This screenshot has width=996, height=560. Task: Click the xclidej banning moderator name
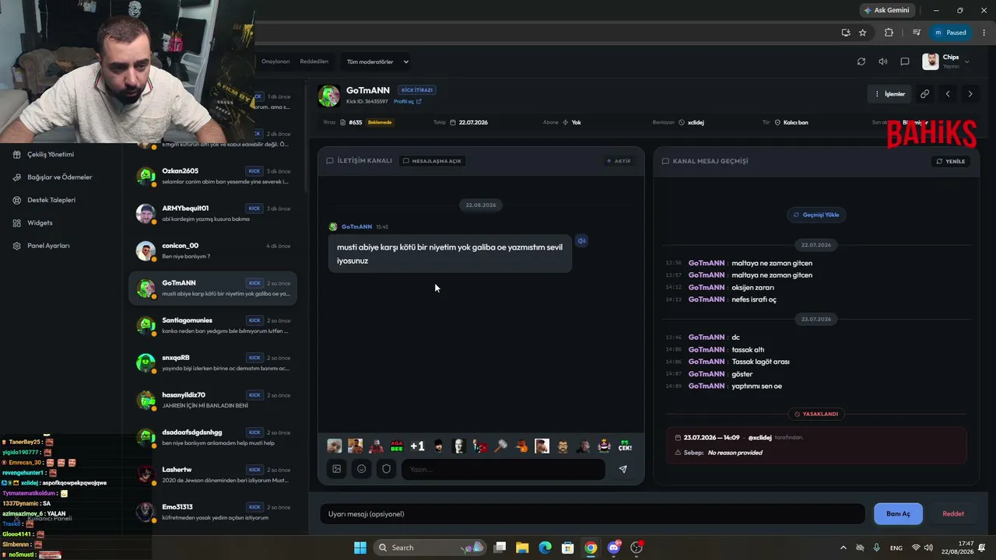pyautogui.click(x=696, y=122)
